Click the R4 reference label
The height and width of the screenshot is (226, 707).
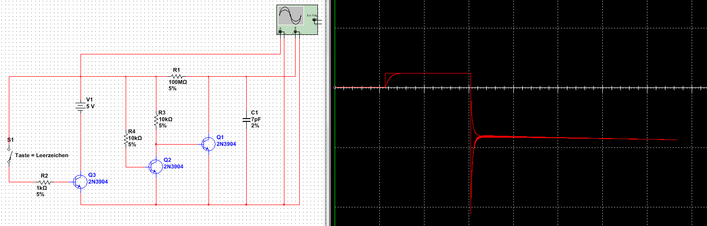[132, 132]
